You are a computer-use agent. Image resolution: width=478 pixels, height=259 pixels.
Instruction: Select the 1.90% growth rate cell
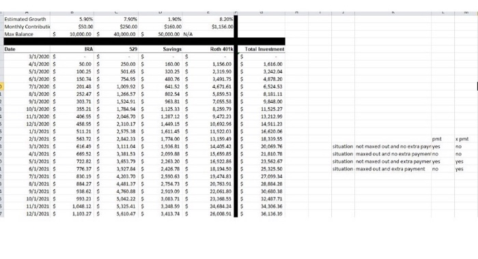tap(160, 19)
